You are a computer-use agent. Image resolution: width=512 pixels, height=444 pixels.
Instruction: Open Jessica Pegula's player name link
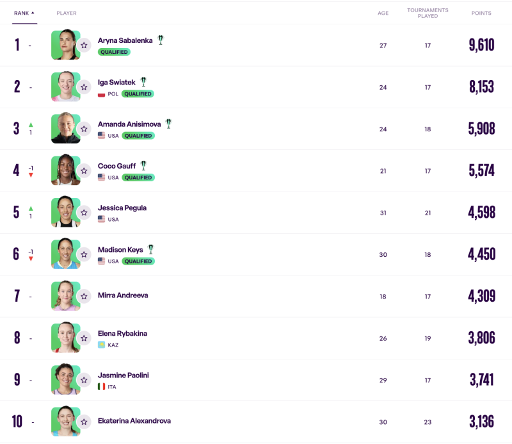[123, 208]
